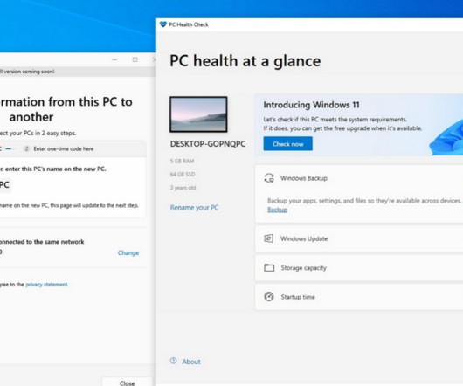The height and width of the screenshot is (386, 463).
Task: Click the About question mark icon
Action: point(173,361)
